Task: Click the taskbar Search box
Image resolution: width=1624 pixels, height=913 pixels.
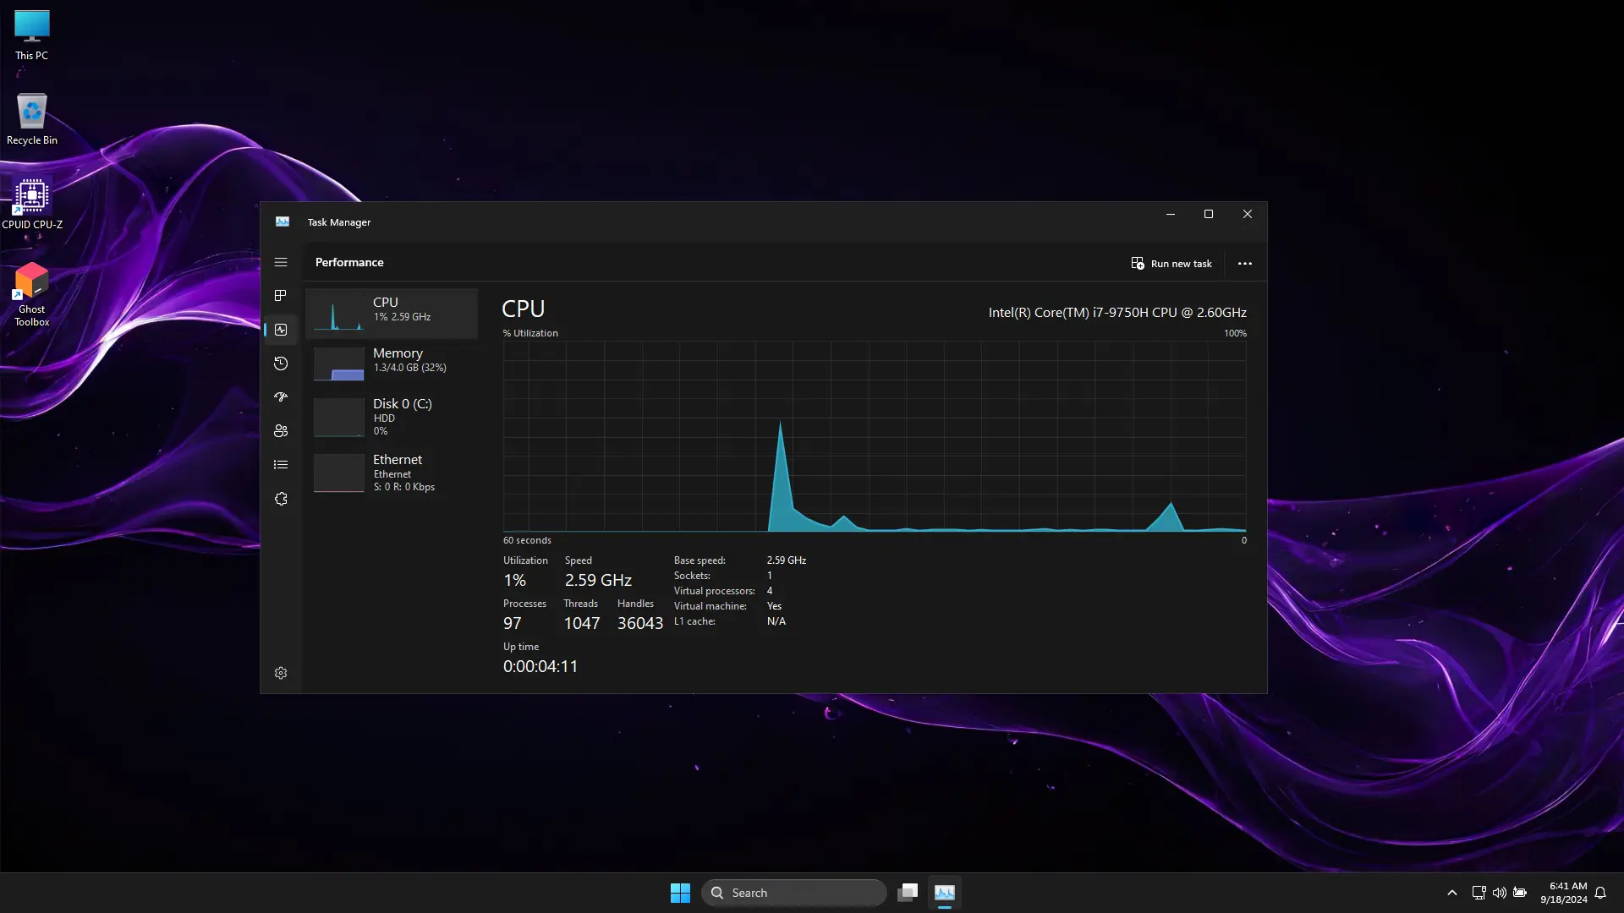Action: coord(793,893)
